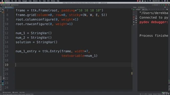Open the Project tool window from the left strip
The image size is (170, 95).
[x=1, y=9]
